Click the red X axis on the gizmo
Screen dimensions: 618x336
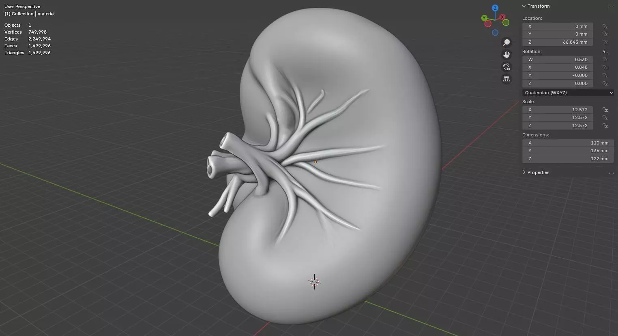[x=502, y=17]
